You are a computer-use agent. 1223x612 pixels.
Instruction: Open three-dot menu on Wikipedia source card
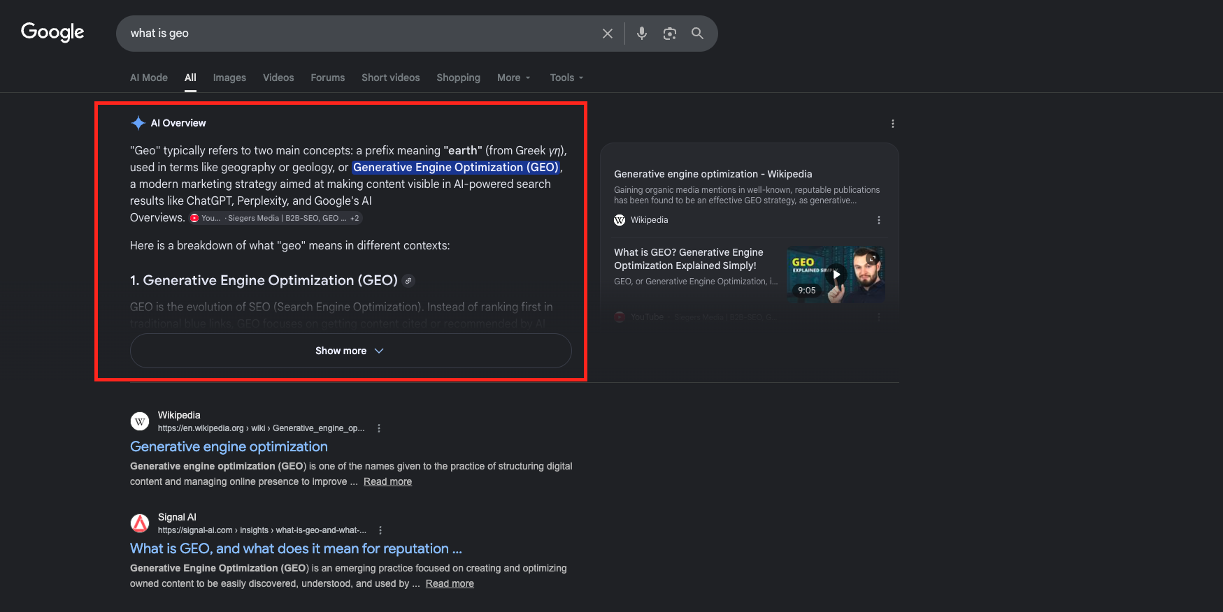[879, 220]
